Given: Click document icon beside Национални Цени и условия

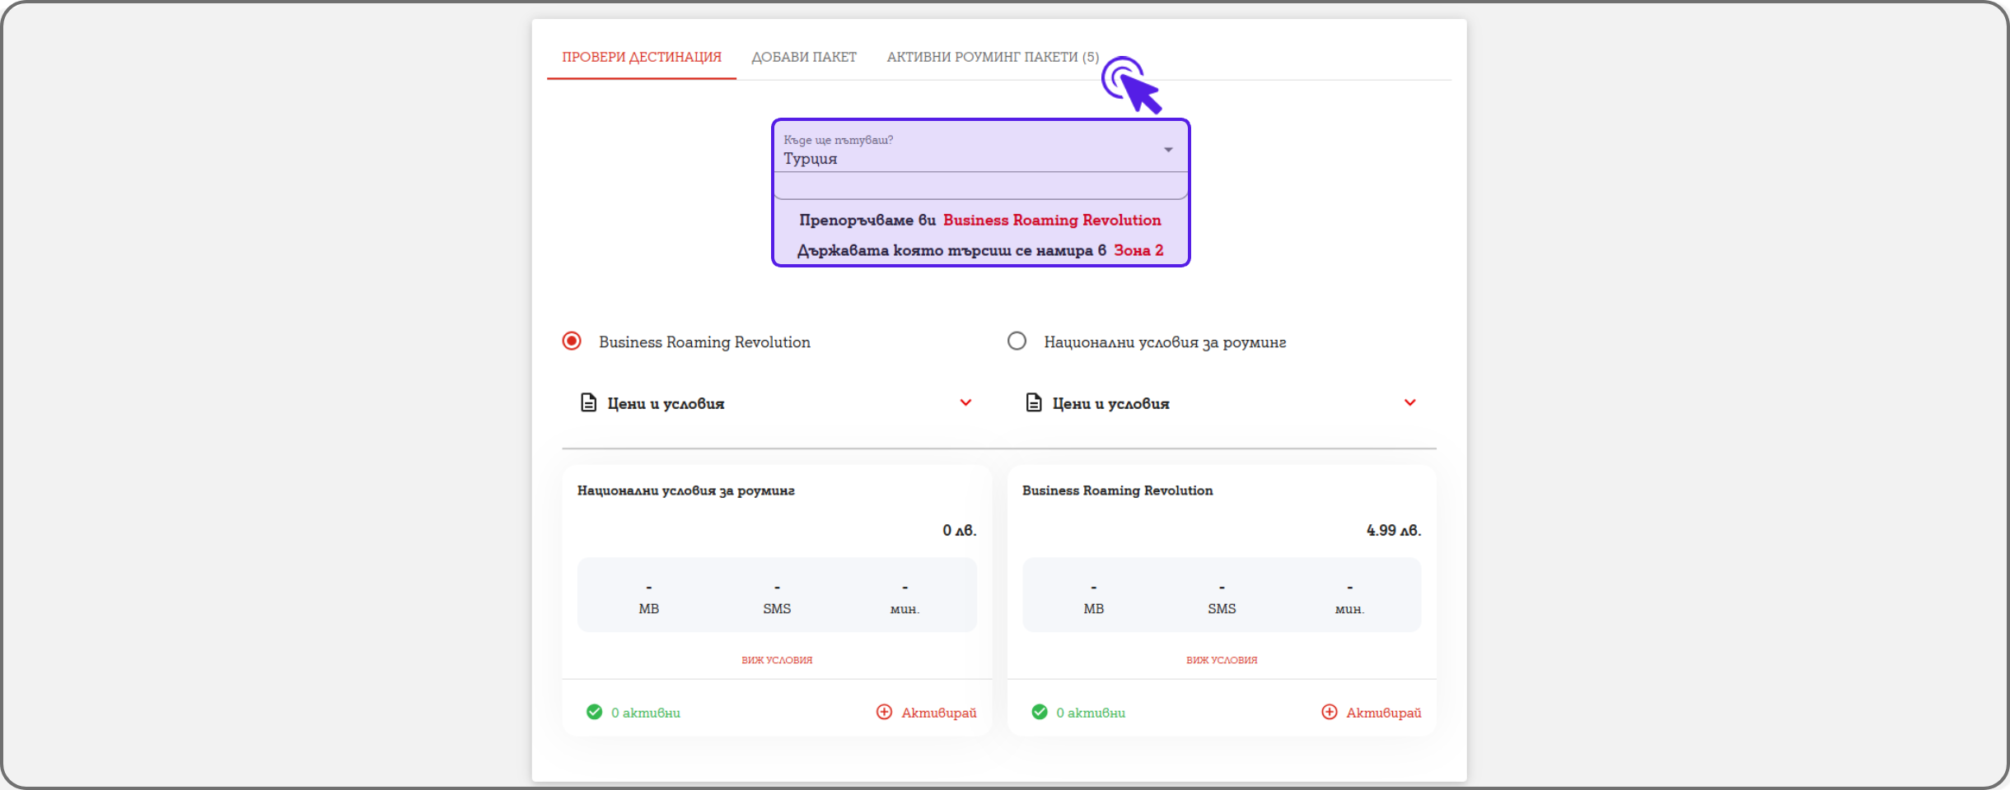Looking at the screenshot, I should click(x=1033, y=402).
